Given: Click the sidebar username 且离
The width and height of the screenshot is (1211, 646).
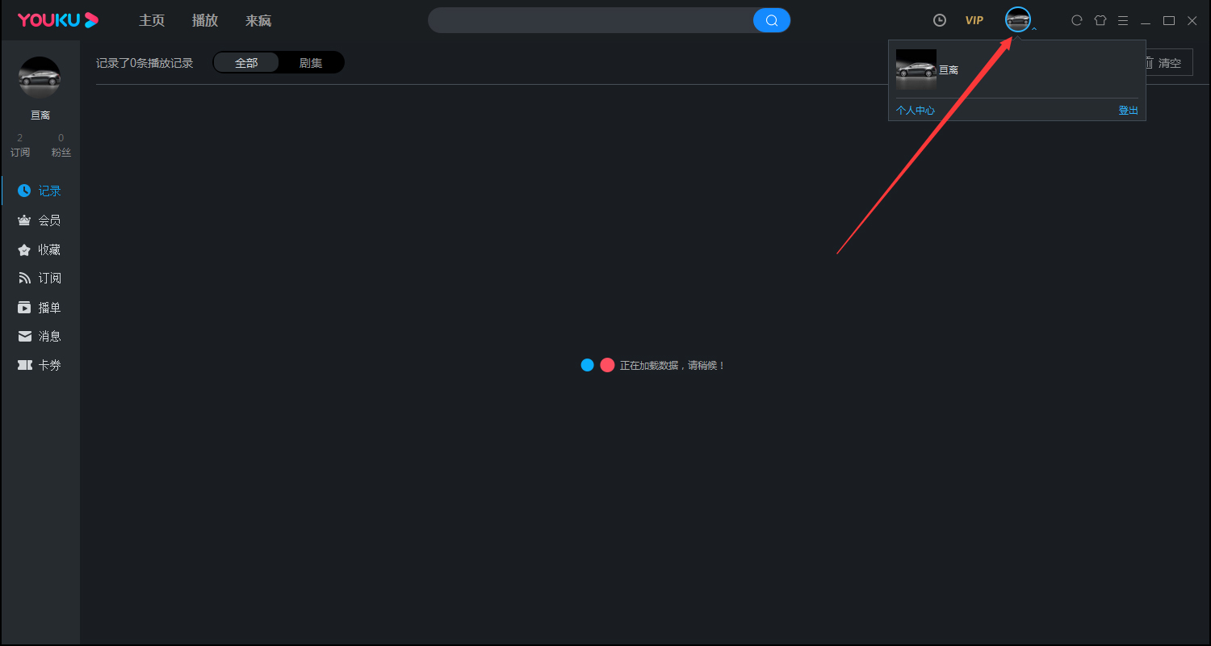Looking at the screenshot, I should coord(40,115).
